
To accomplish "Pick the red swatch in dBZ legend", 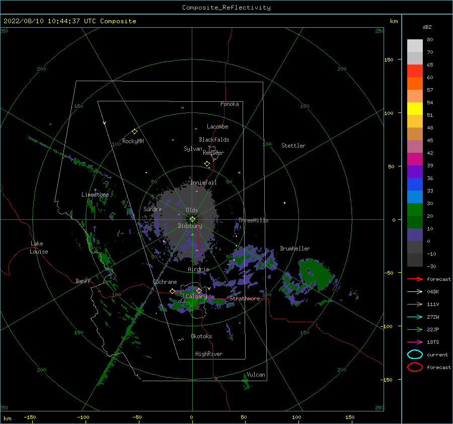I will (x=415, y=71).
